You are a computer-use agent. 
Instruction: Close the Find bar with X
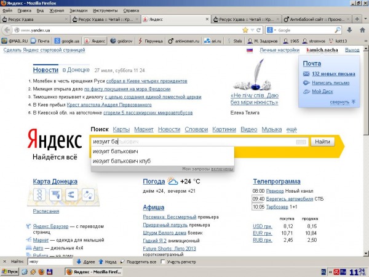click(4, 262)
